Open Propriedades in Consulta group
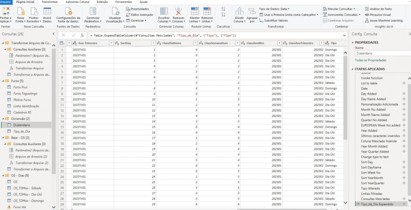Viewport: 411px width, 210px height. [138, 9]
